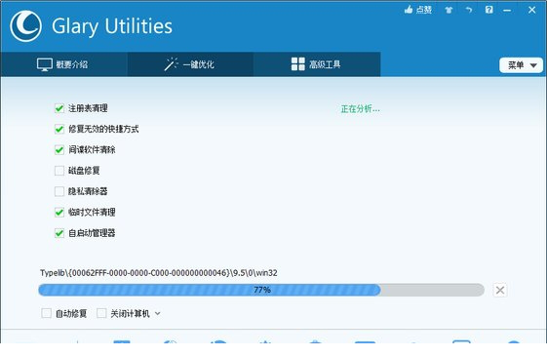Viewport: 547px width, 357px height.
Task: Expand the chevron next to 关闭计算机
Action: pos(158,313)
